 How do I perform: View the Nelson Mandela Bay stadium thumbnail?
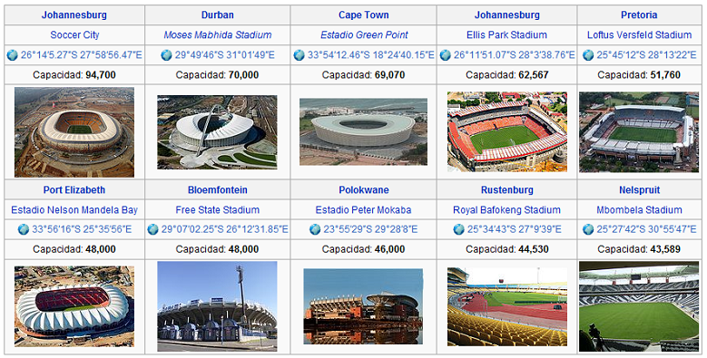coord(74,306)
